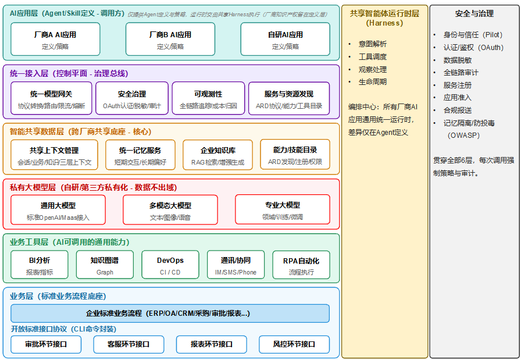This screenshot has height=360, width=521.
Task: Select the 客服环节接口 box
Action: point(129,344)
